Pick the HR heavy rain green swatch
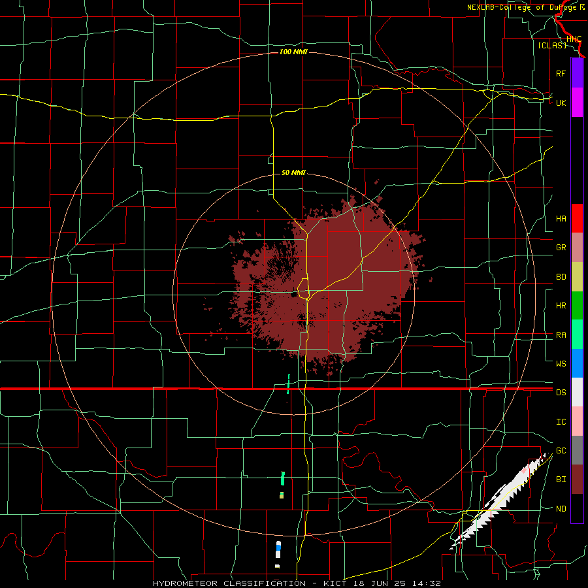588x588 pixels. tap(577, 305)
